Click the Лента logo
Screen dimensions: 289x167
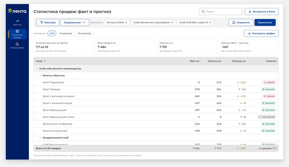pyautogui.click(x=17, y=11)
